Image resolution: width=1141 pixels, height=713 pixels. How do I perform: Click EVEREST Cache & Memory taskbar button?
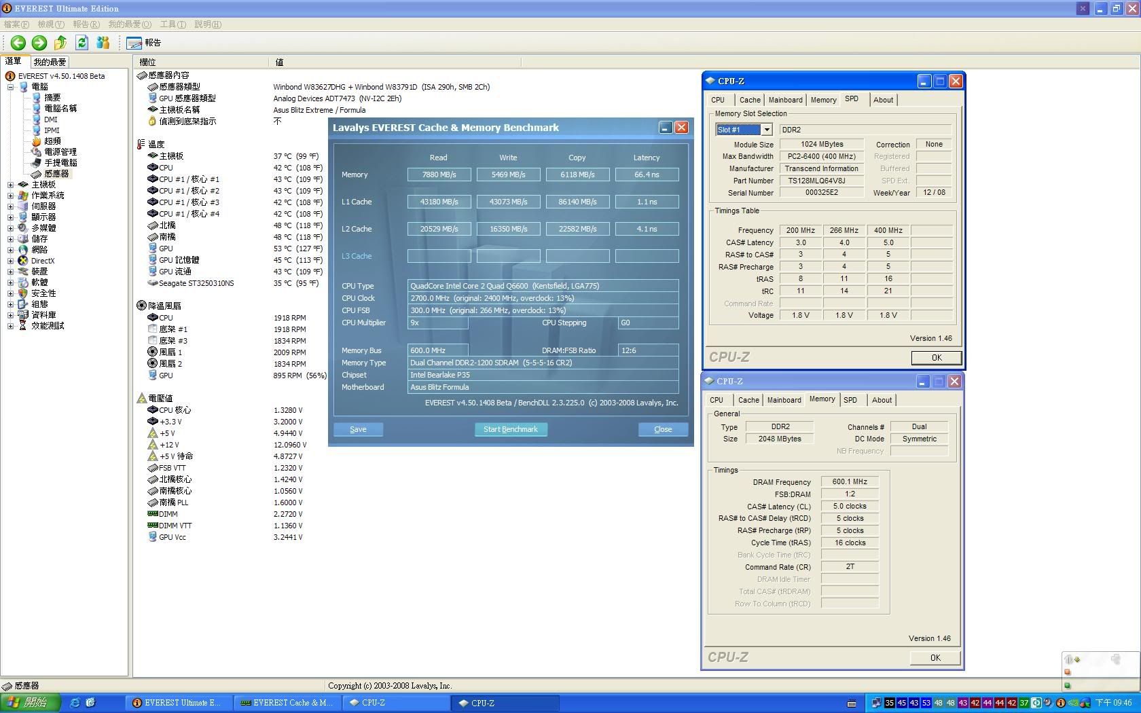coord(287,703)
